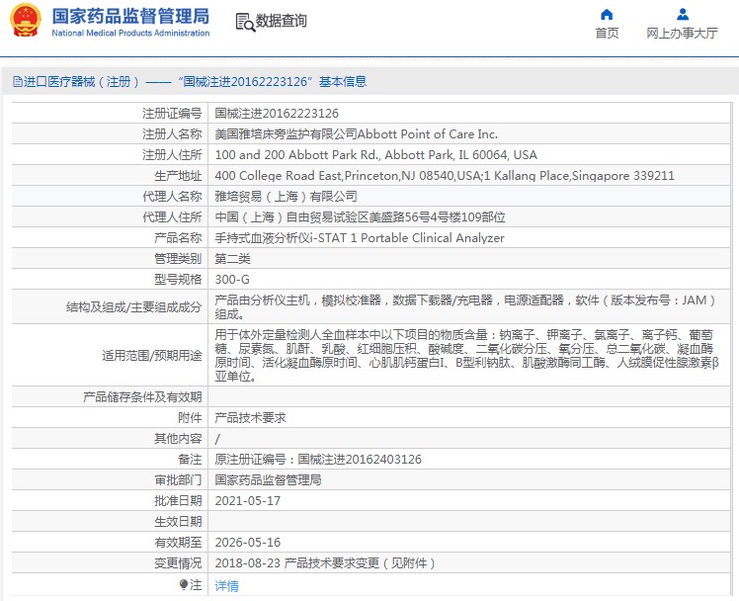Click the 附件 label
The width and height of the screenshot is (739, 601).
190,418
